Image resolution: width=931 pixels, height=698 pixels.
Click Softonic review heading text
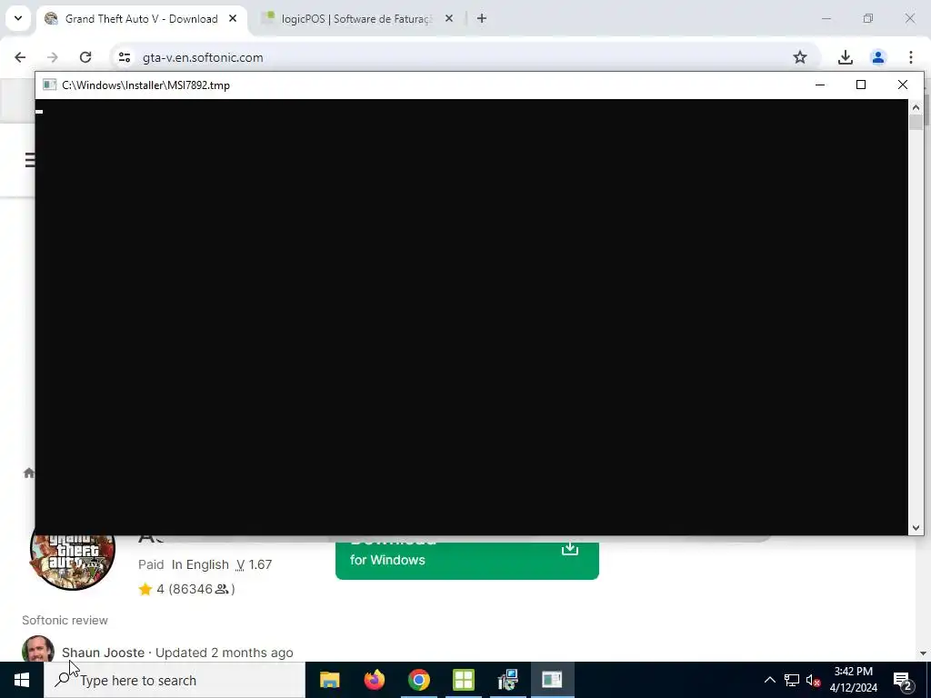click(65, 620)
